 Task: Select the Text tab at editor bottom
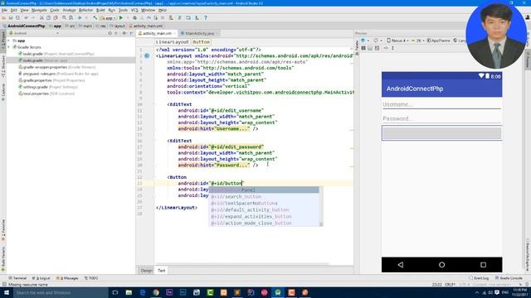tap(162, 271)
